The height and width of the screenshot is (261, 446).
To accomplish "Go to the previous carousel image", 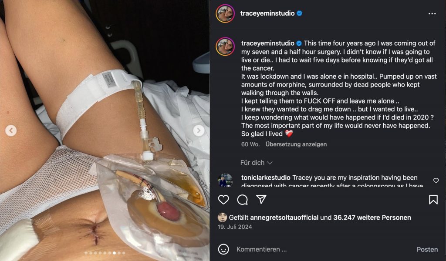I will click(11, 130).
